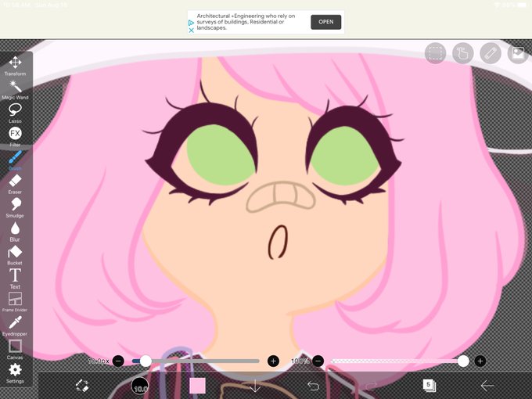
Task: Redo the last stroke
Action: (371, 386)
